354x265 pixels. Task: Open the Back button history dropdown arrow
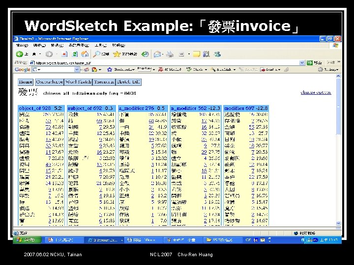pyautogui.click(x=40, y=54)
